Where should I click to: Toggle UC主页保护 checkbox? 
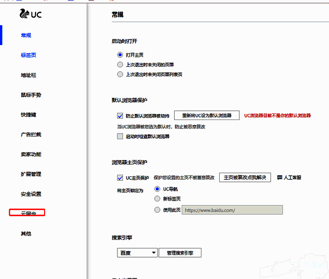pos(120,178)
